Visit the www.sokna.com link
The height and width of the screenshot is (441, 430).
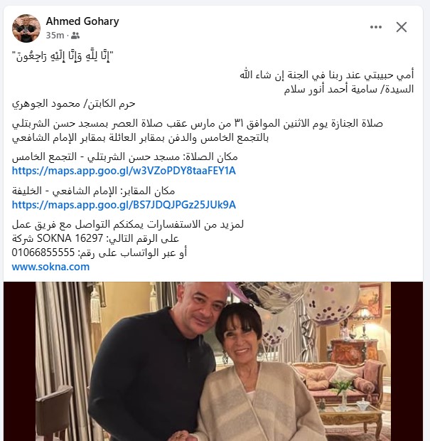tap(50, 267)
